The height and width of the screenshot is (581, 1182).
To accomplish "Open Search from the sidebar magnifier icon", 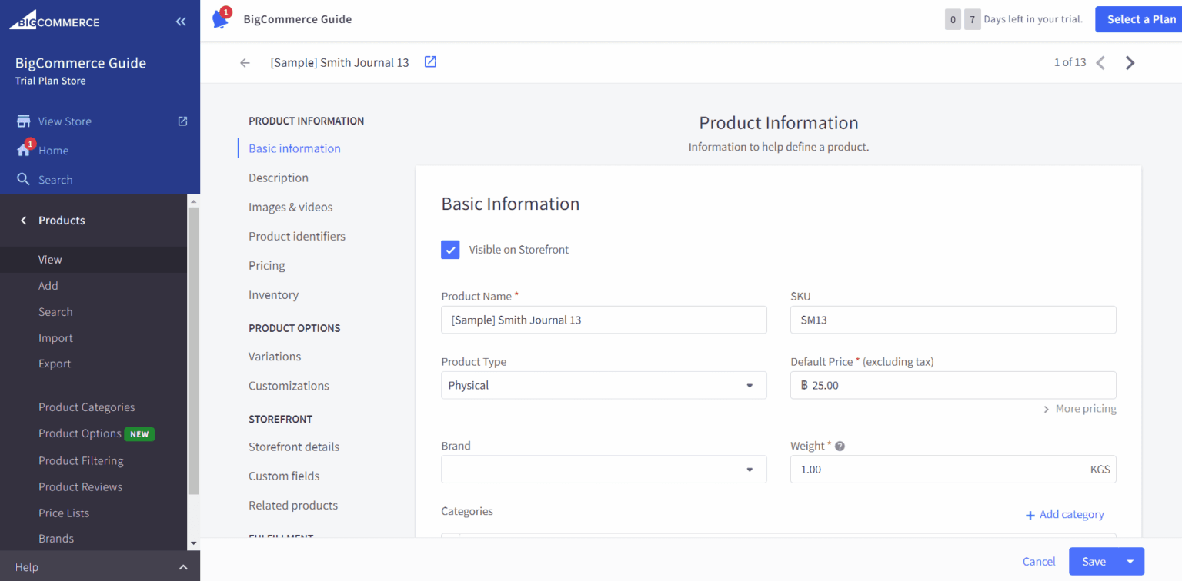I will click(23, 179).
